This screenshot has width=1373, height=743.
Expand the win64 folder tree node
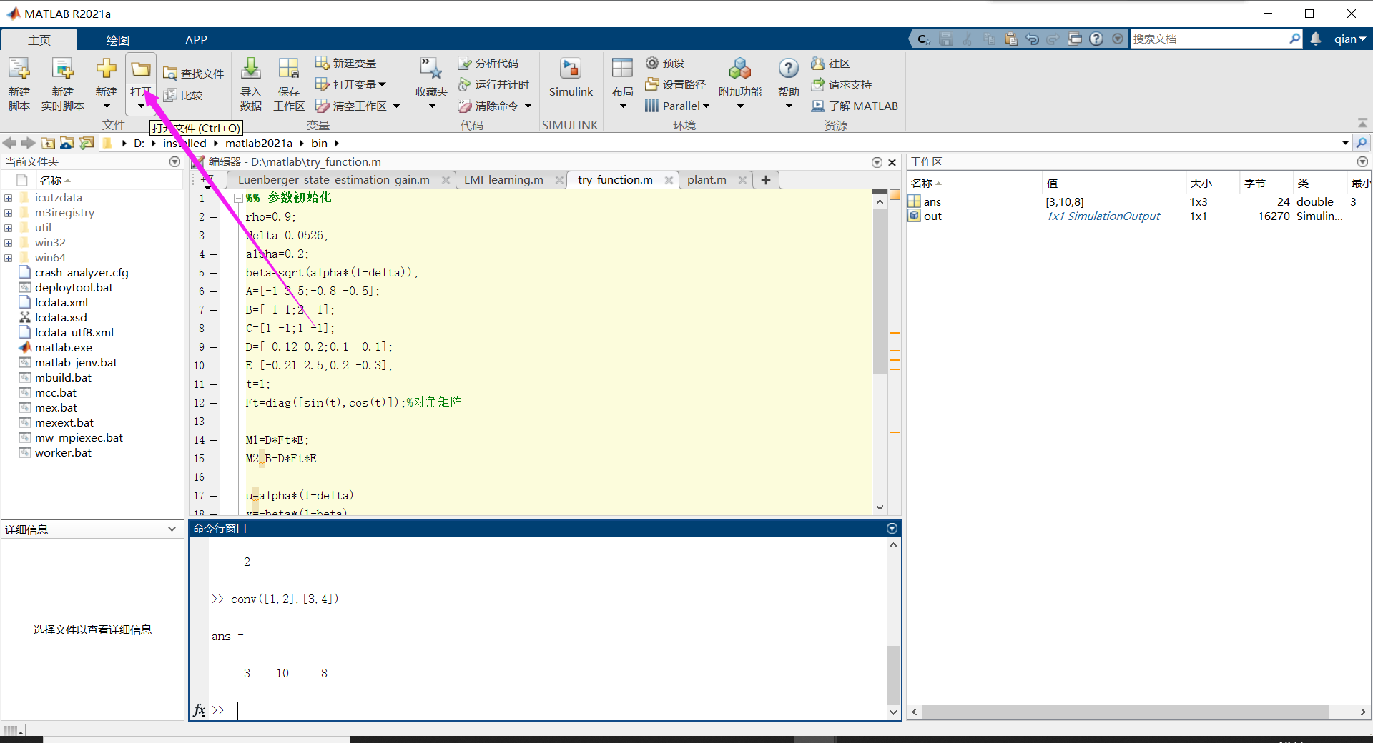[x=8, y=258]
